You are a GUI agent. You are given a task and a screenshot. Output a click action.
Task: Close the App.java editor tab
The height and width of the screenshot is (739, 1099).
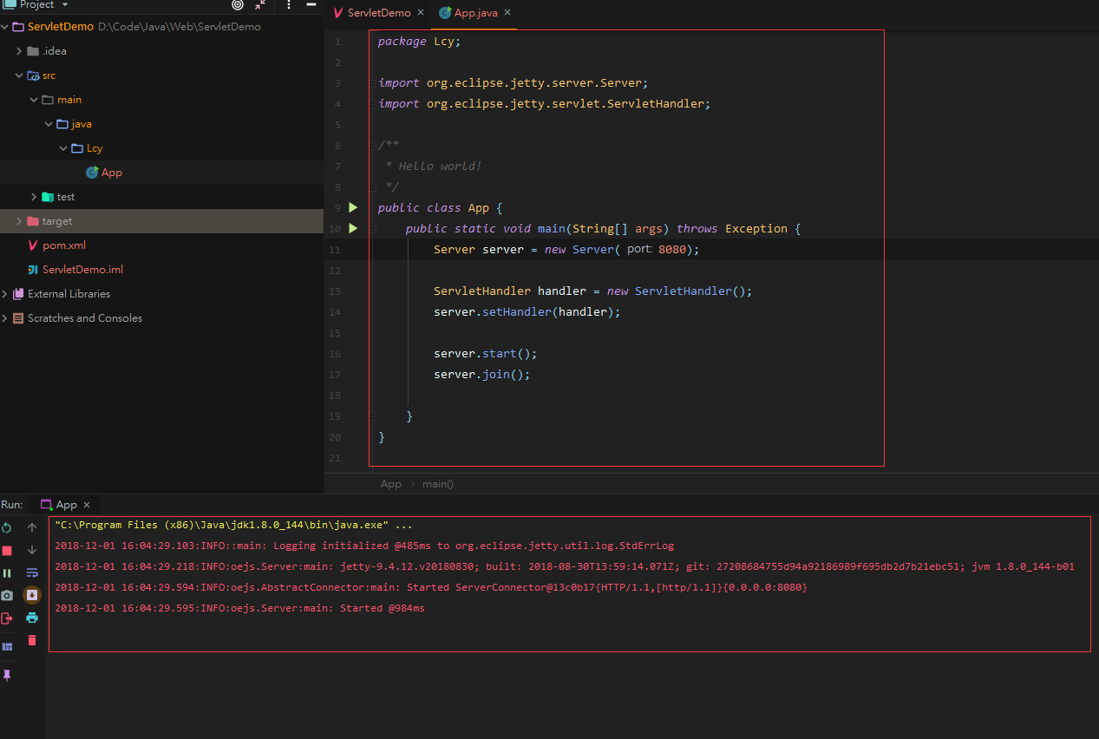click(x=507, y=13)
